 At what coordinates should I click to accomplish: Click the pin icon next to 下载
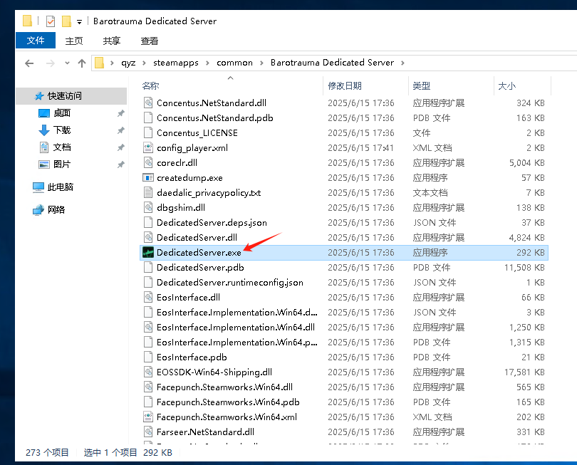click(120, 130)
